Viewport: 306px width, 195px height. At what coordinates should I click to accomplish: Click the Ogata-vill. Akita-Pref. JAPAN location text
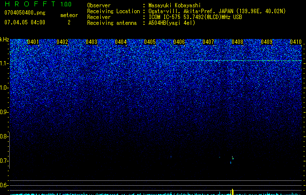pyautogui.click(x=217, y=11)
